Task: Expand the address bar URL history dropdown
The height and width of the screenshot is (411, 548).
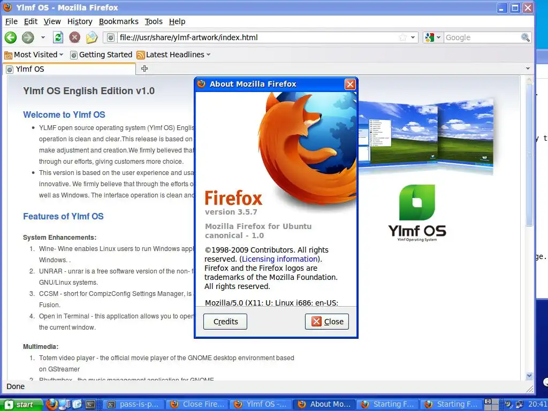Action: click(413, 37)
